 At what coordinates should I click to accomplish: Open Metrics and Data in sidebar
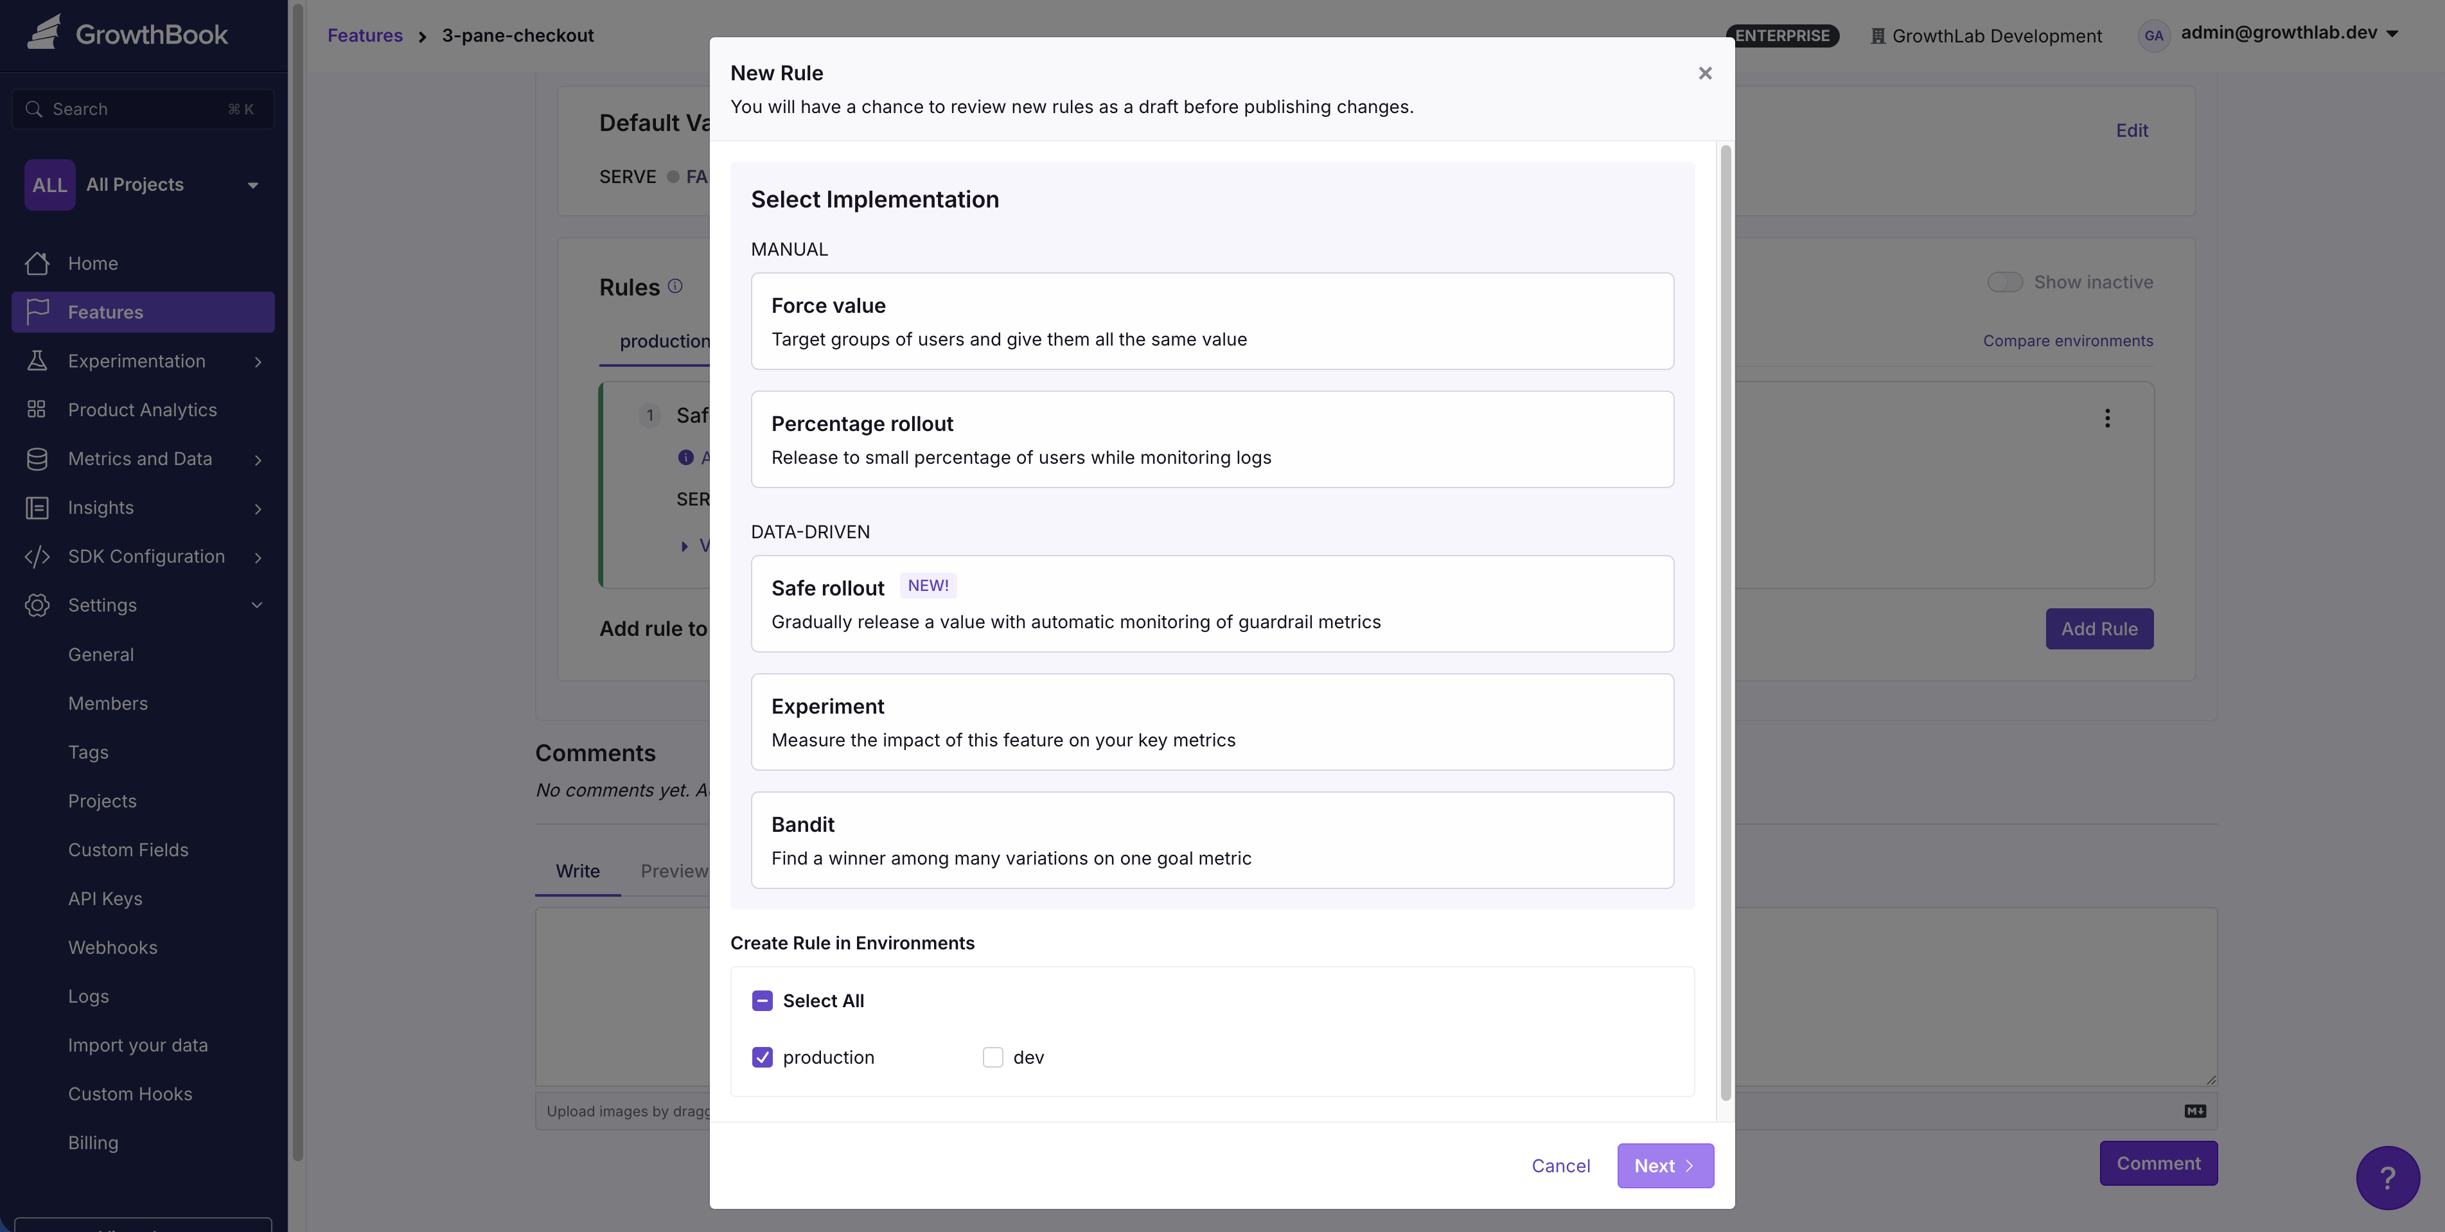[x=139, y=459]
